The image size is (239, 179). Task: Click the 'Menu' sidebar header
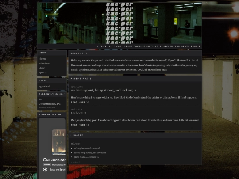[42, 53]
